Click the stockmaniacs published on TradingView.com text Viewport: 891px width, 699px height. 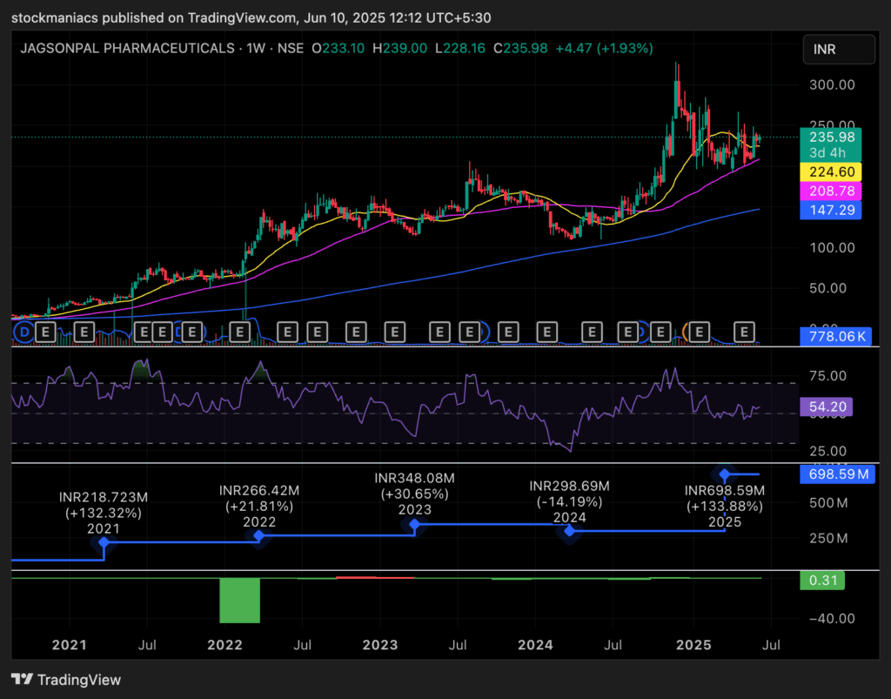(154, 17)
